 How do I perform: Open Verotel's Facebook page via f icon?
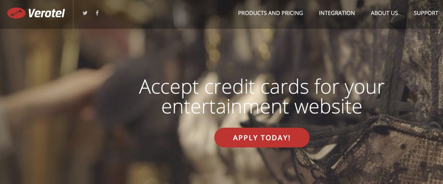97,13
